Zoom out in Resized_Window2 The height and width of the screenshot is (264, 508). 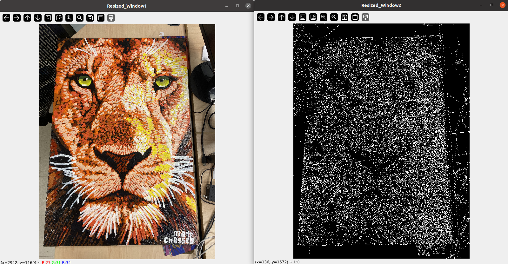coord(334,17)
